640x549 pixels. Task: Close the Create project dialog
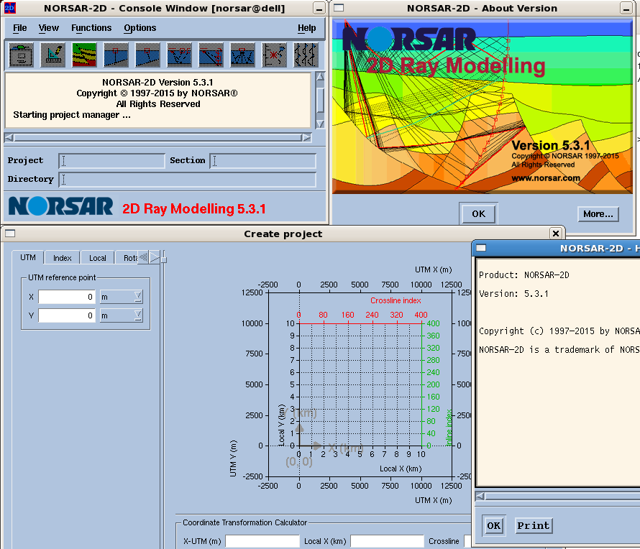(556, 234)
